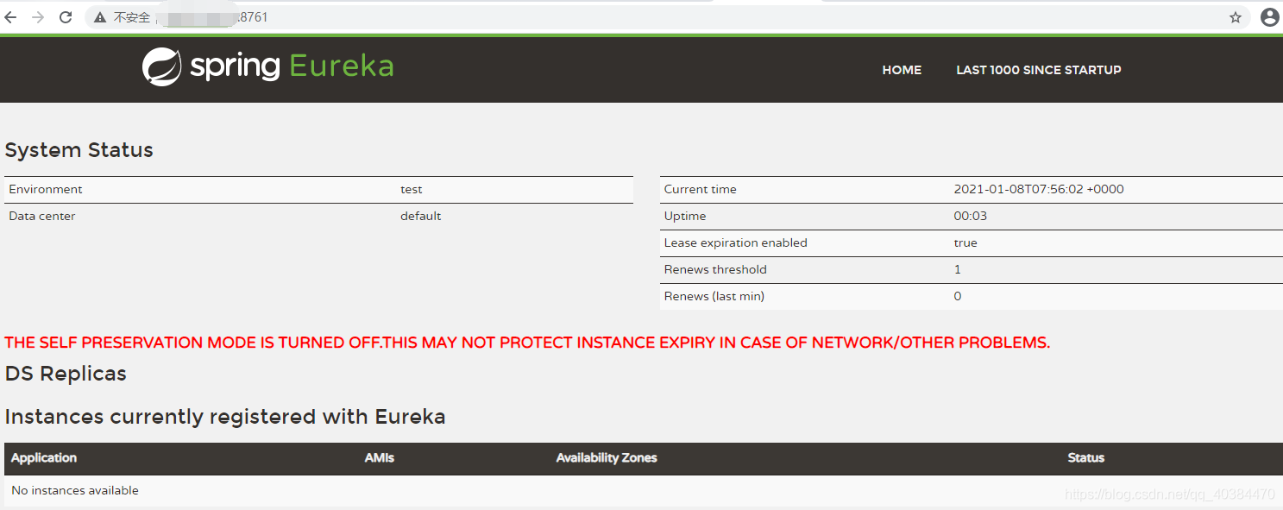Click the spring Eureka brand text
The image size is (1283, 510).
tap(292, 66)
